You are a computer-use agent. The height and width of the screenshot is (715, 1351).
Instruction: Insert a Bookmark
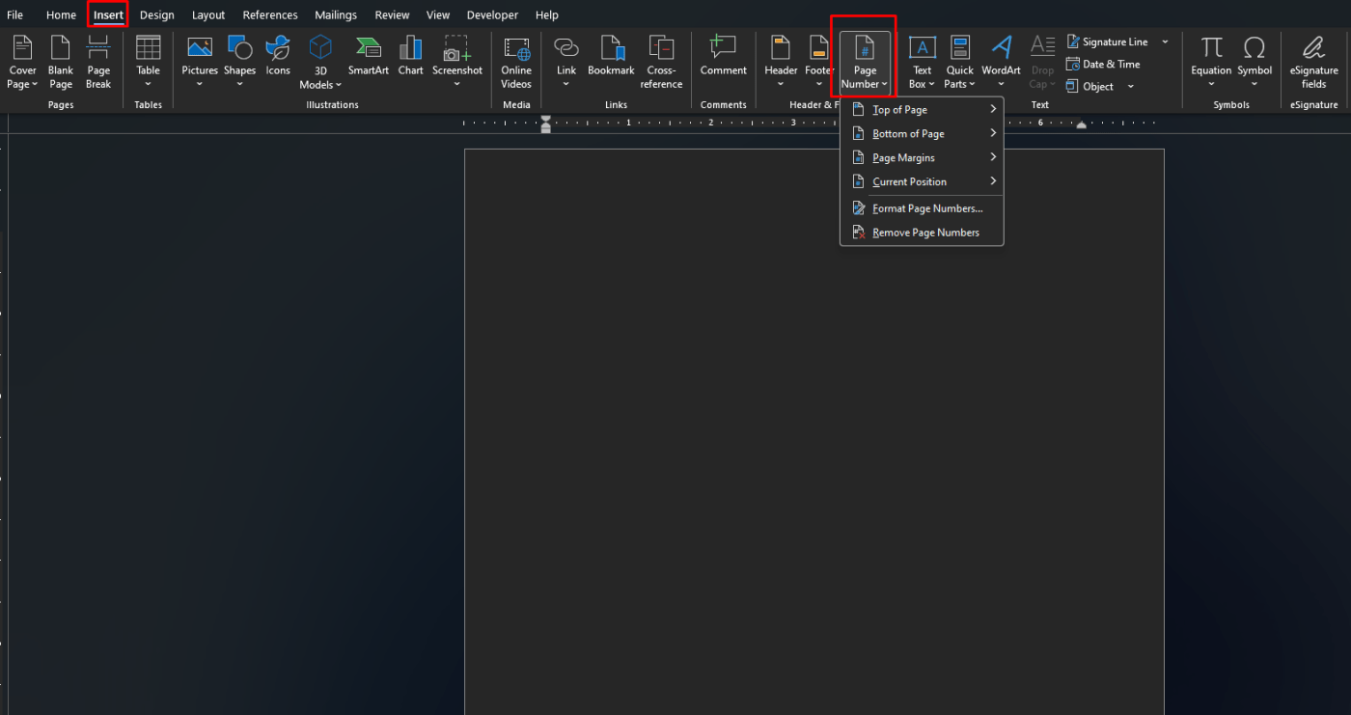click(611, 58)
